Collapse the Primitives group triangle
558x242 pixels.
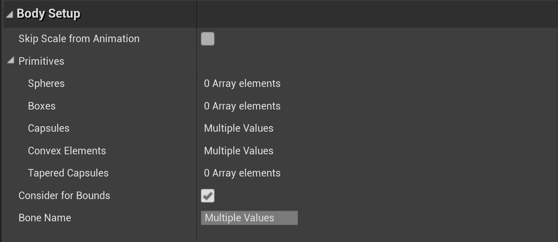coord(11,60)
